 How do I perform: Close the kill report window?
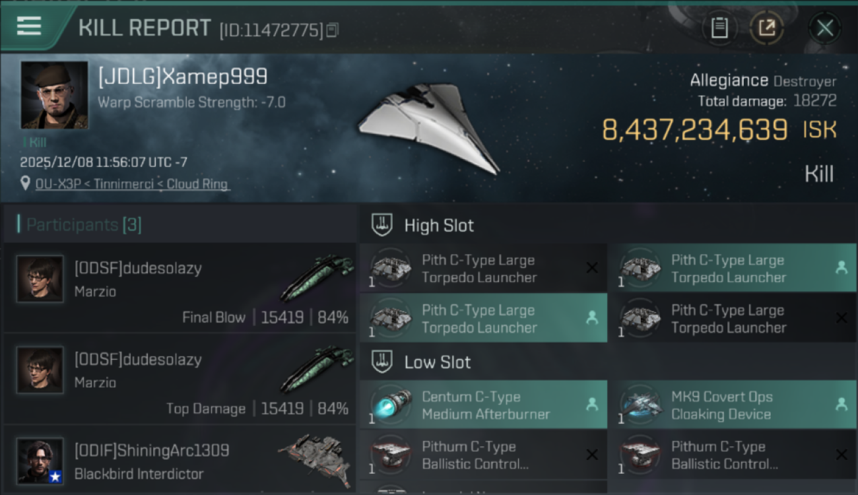point(824,28)
